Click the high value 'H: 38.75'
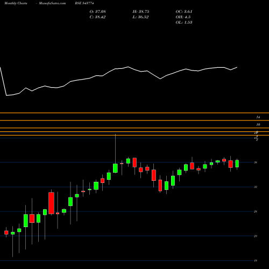269x269 pixels. coord(141,12)
